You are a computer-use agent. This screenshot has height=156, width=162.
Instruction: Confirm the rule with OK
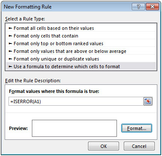[103, 146]
